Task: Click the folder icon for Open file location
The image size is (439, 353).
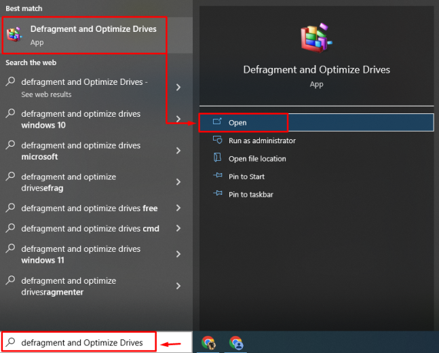Action: 217,157
